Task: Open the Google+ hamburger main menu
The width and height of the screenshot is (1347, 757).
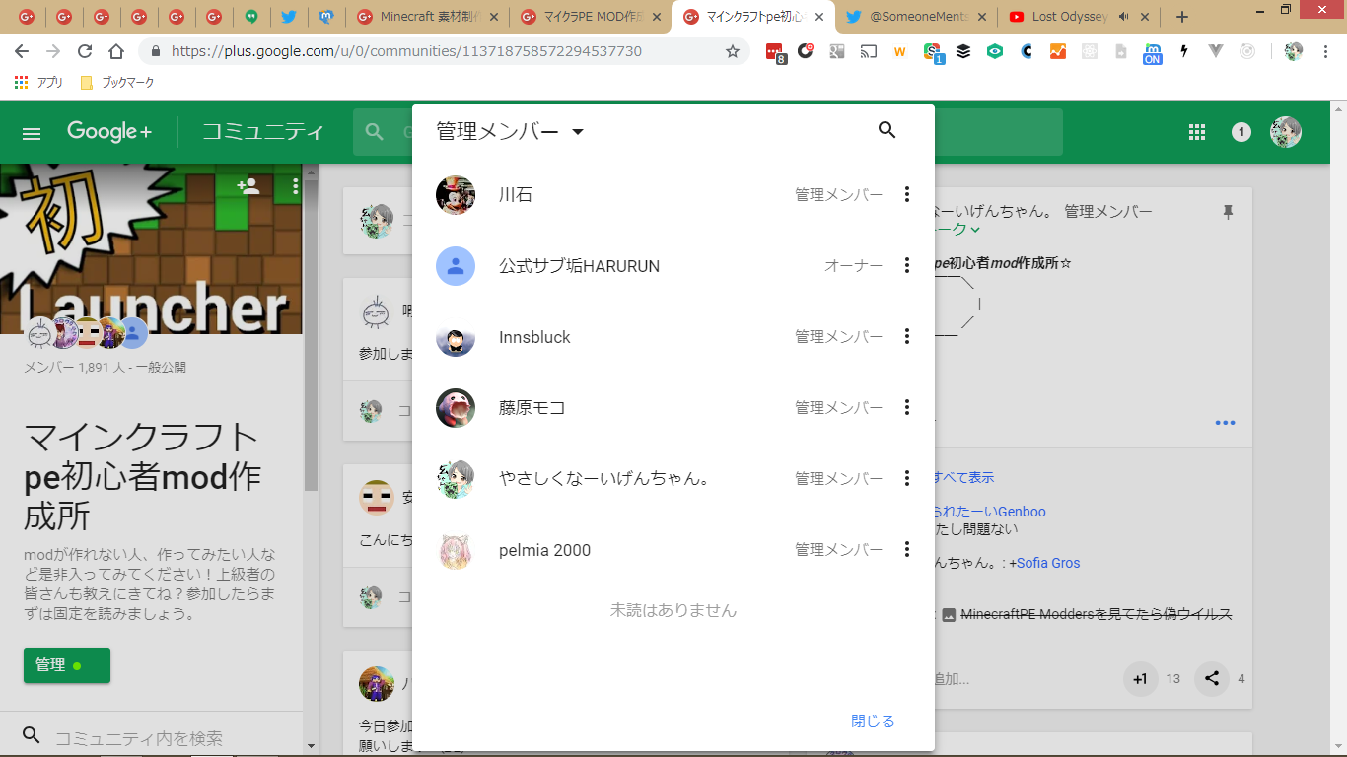Action: point(32,133)
